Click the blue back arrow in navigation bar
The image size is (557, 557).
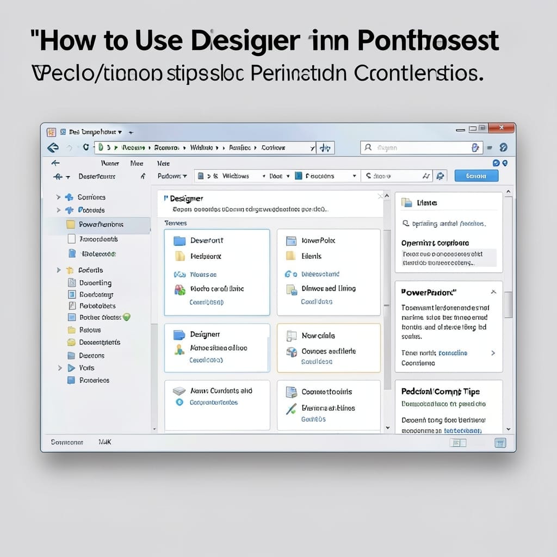coord(53,147)
